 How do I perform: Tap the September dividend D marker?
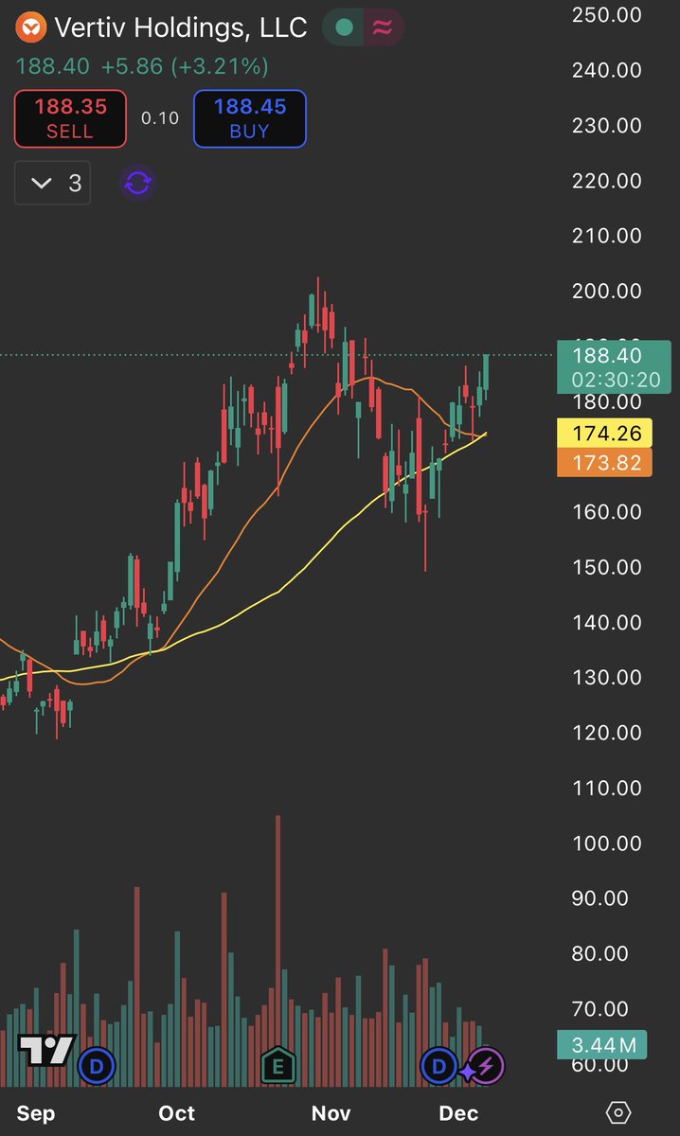(x=96, y=1068)
